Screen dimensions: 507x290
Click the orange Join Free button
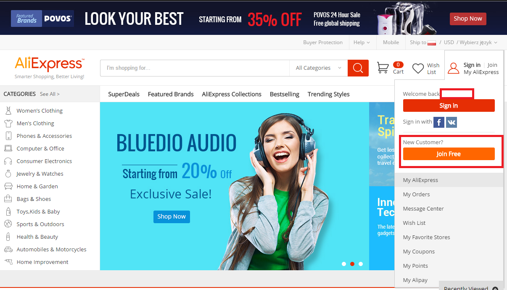point(449,154)
